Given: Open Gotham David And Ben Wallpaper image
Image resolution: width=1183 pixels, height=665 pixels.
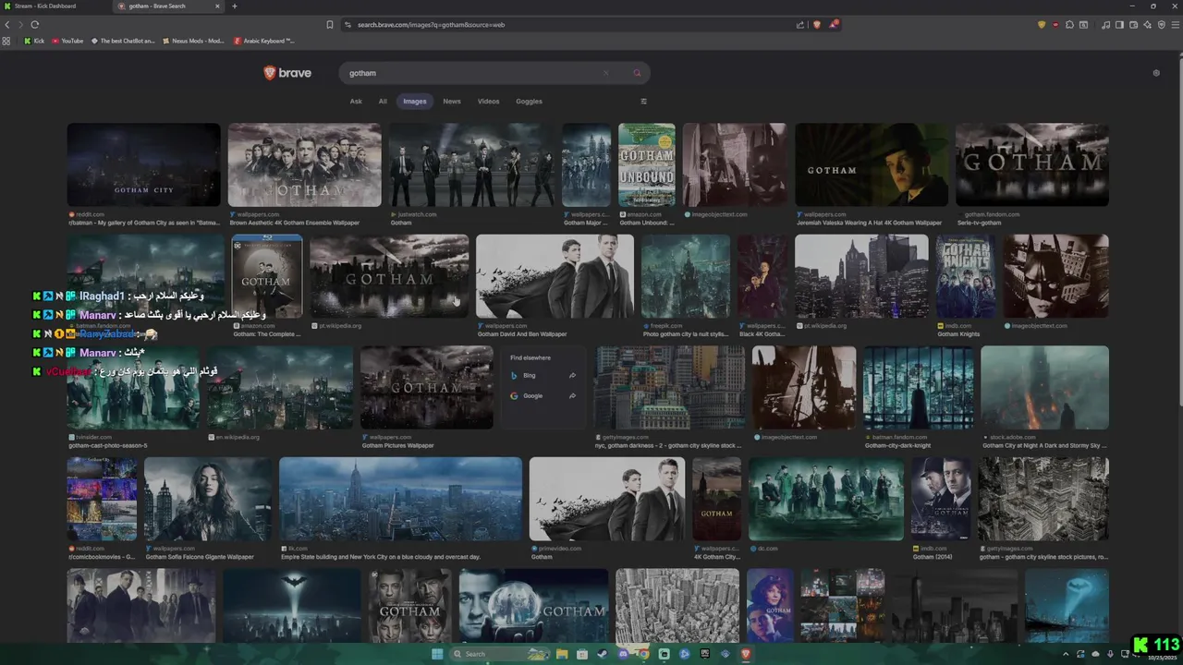Looking at the screenshot, I should click(x=555, y=276).
